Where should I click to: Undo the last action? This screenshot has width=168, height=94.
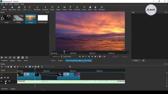pyautogui.click(x=25, y=8)
